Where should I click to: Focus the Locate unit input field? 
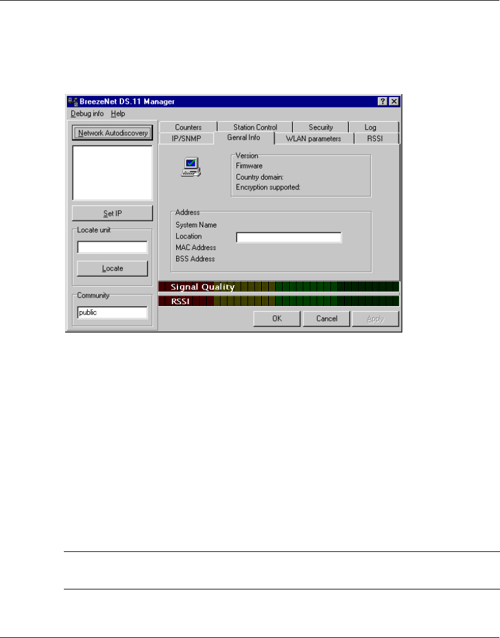pos(112,247)
